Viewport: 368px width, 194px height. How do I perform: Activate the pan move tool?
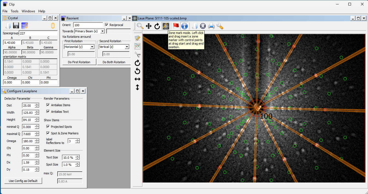tap(149, 26)
